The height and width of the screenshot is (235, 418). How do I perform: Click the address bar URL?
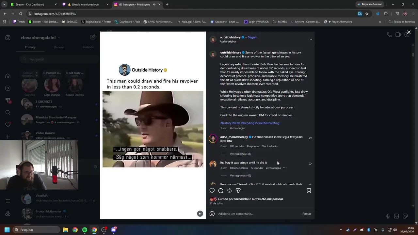pos(55,14)
